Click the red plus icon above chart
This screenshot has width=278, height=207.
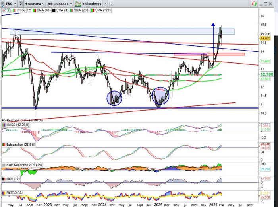(3, 10)
